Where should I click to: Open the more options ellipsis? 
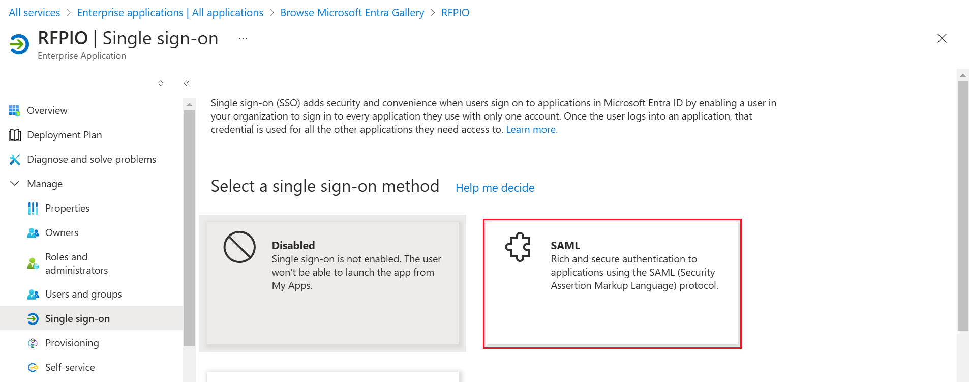pos(243,38)
